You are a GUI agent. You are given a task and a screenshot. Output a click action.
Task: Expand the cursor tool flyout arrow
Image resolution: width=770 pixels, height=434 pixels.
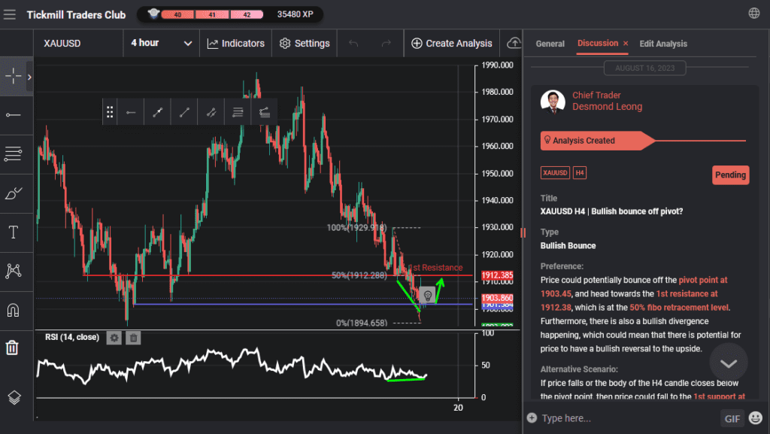(29, 77)
